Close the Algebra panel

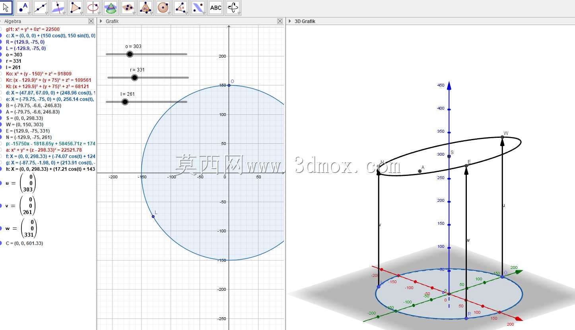91,21
